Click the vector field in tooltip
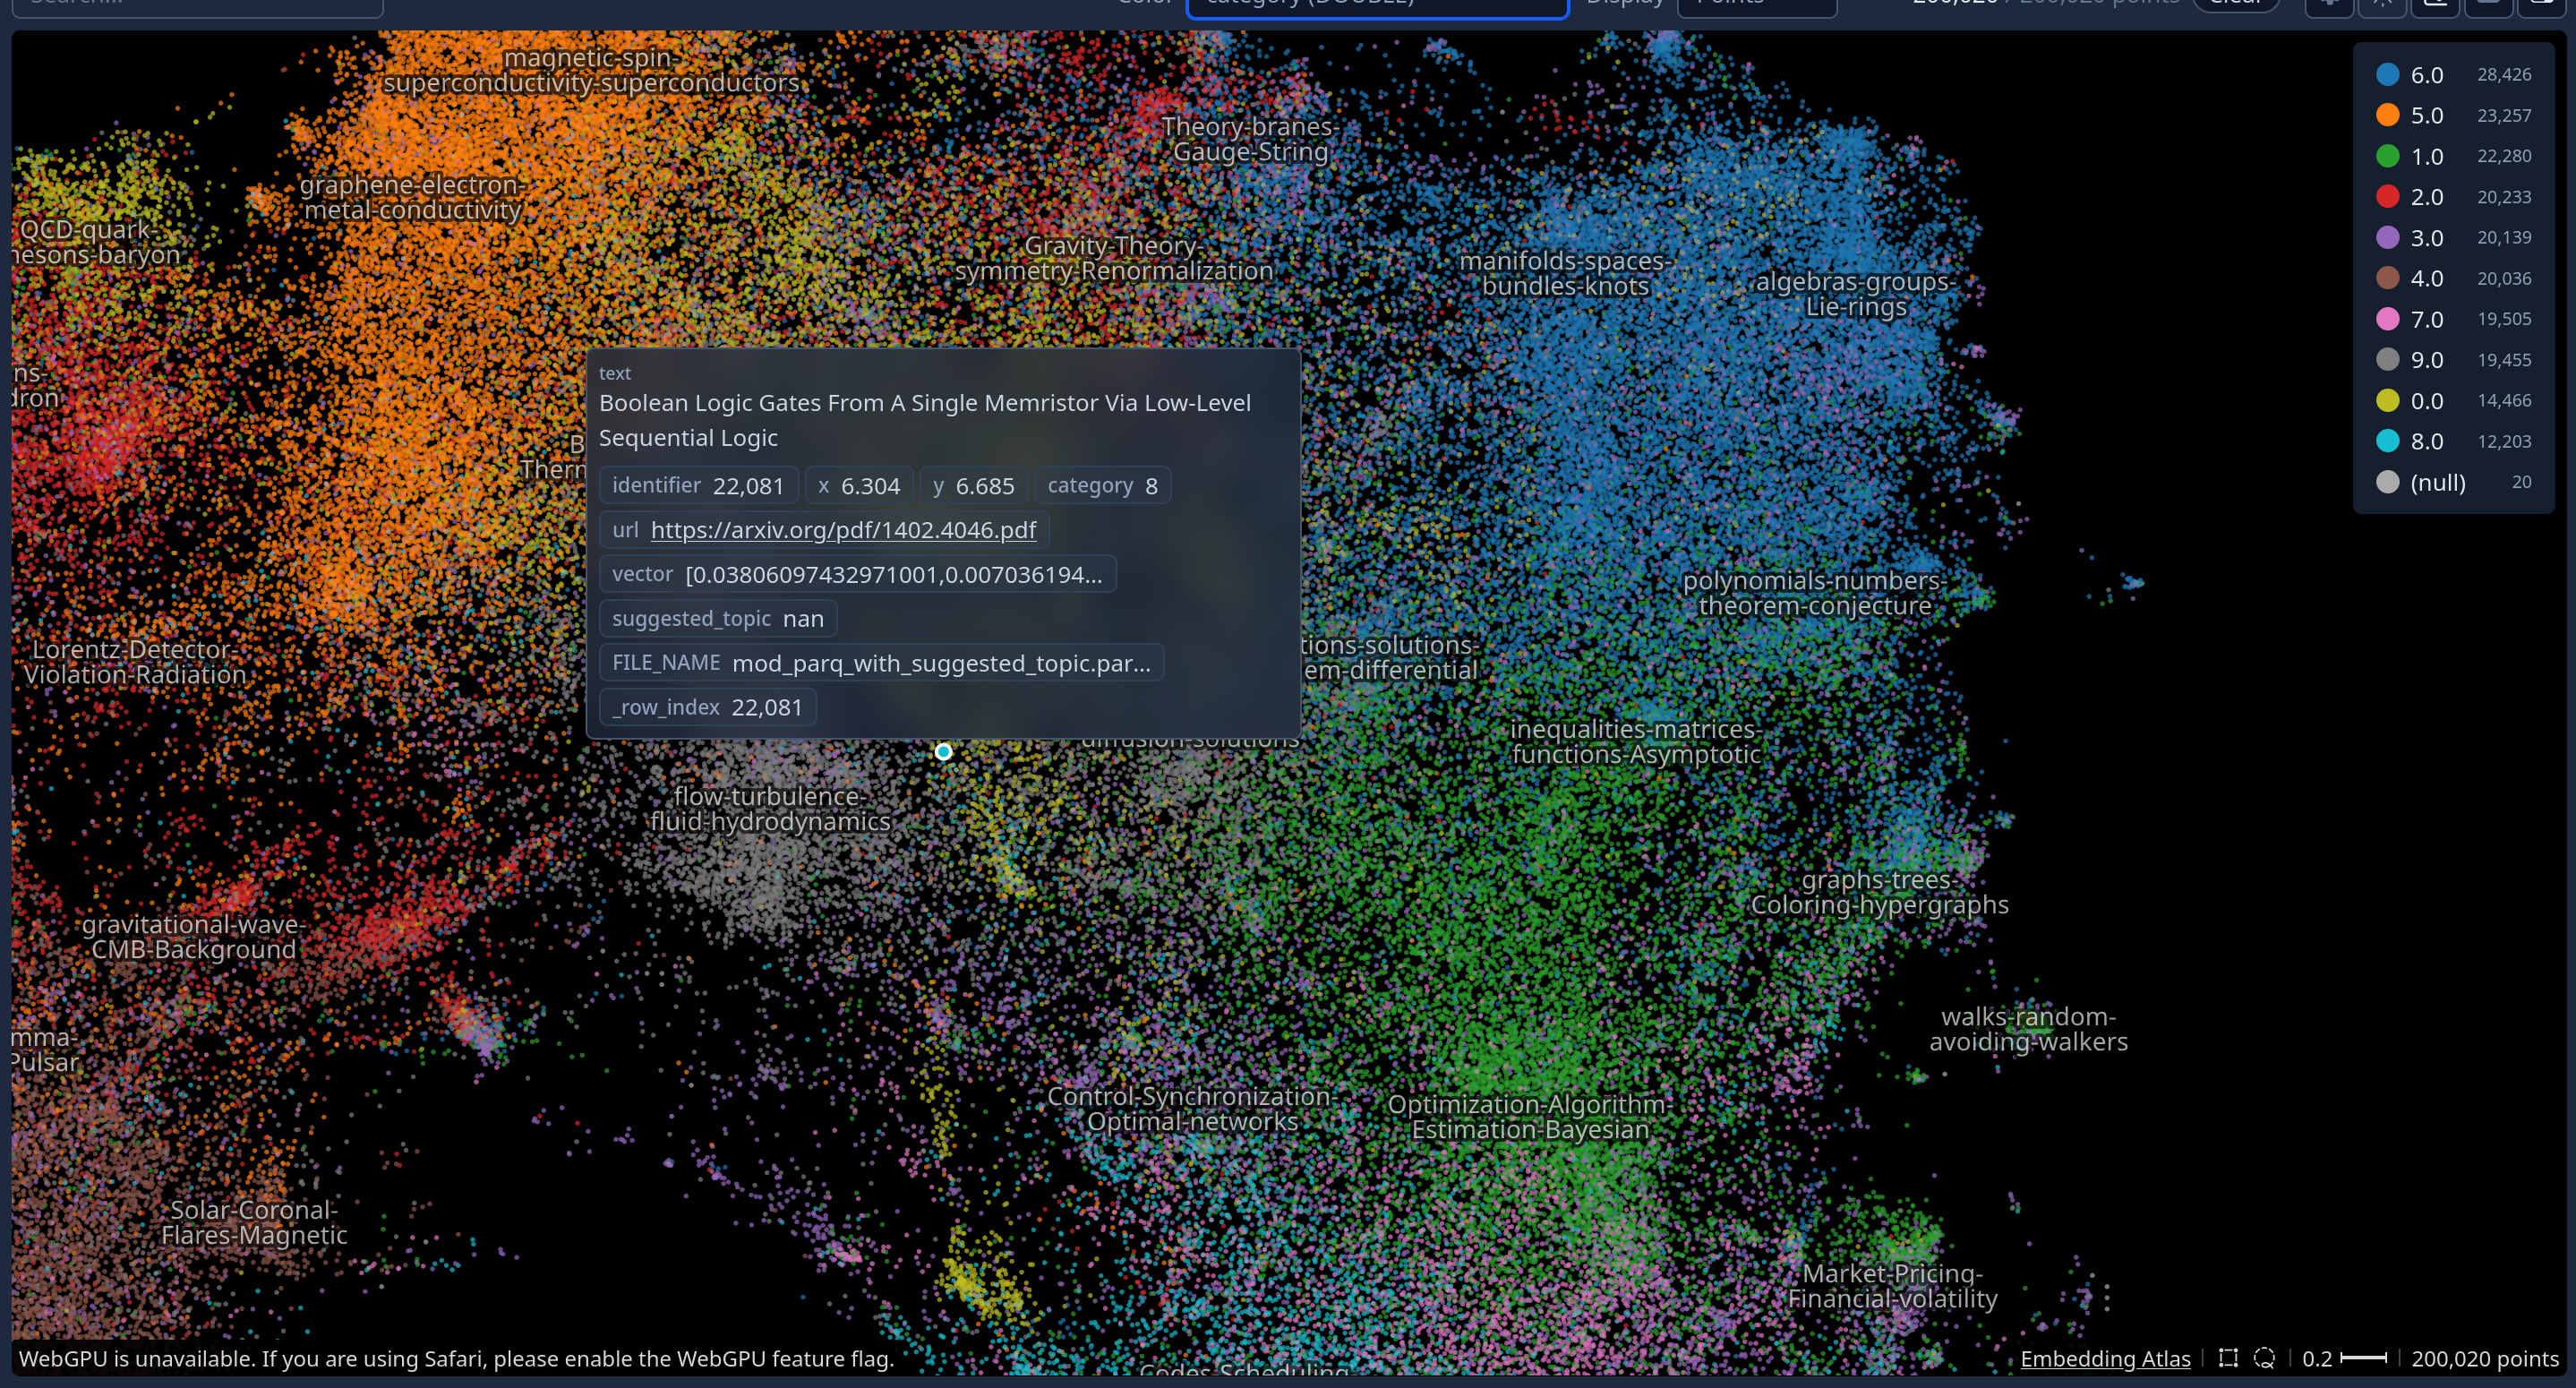This screenshot has width=2576, height=1388. tap(857, 574)
